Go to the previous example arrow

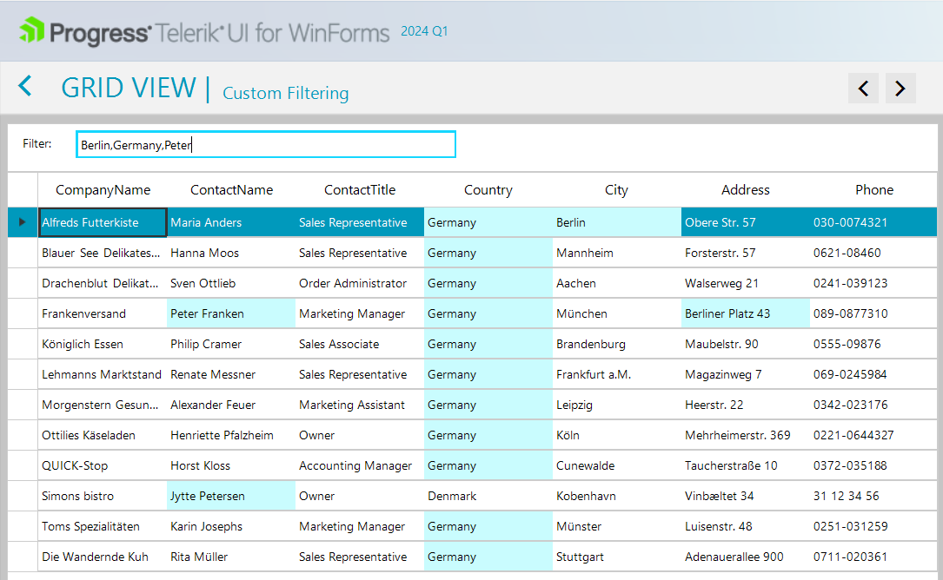point(863,88)
